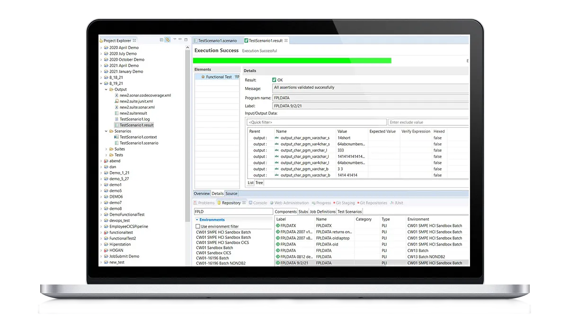Minimize the Project Explorer panel
Image resolution: width=568 pixels, height=326 pixels.
[180, 40]
